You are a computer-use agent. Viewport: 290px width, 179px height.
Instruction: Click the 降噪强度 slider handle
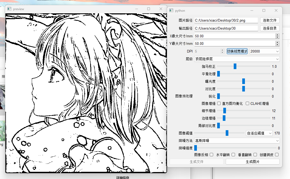(196, 148)
